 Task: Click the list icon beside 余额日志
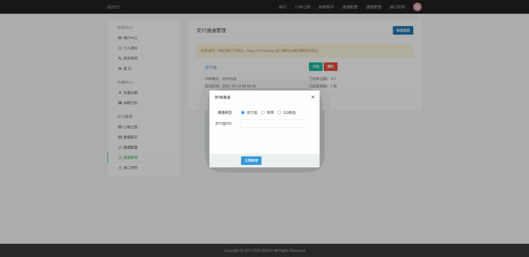(120, 103)
